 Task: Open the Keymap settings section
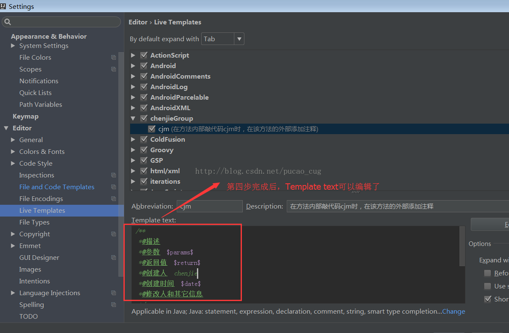point(25,116)
